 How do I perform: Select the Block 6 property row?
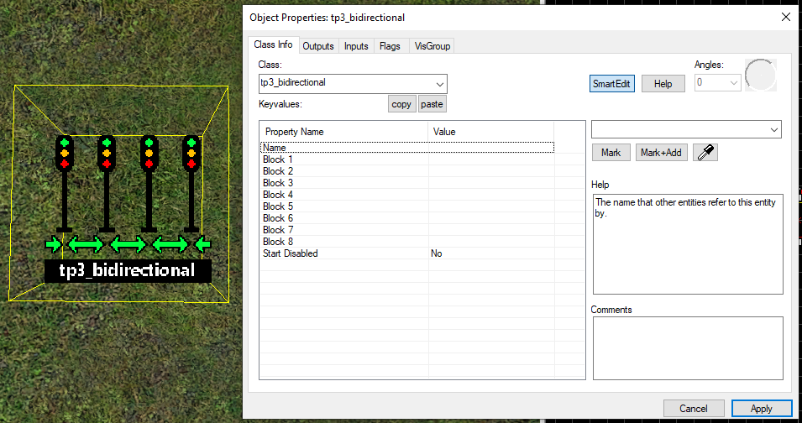click(x=407, y=218)
